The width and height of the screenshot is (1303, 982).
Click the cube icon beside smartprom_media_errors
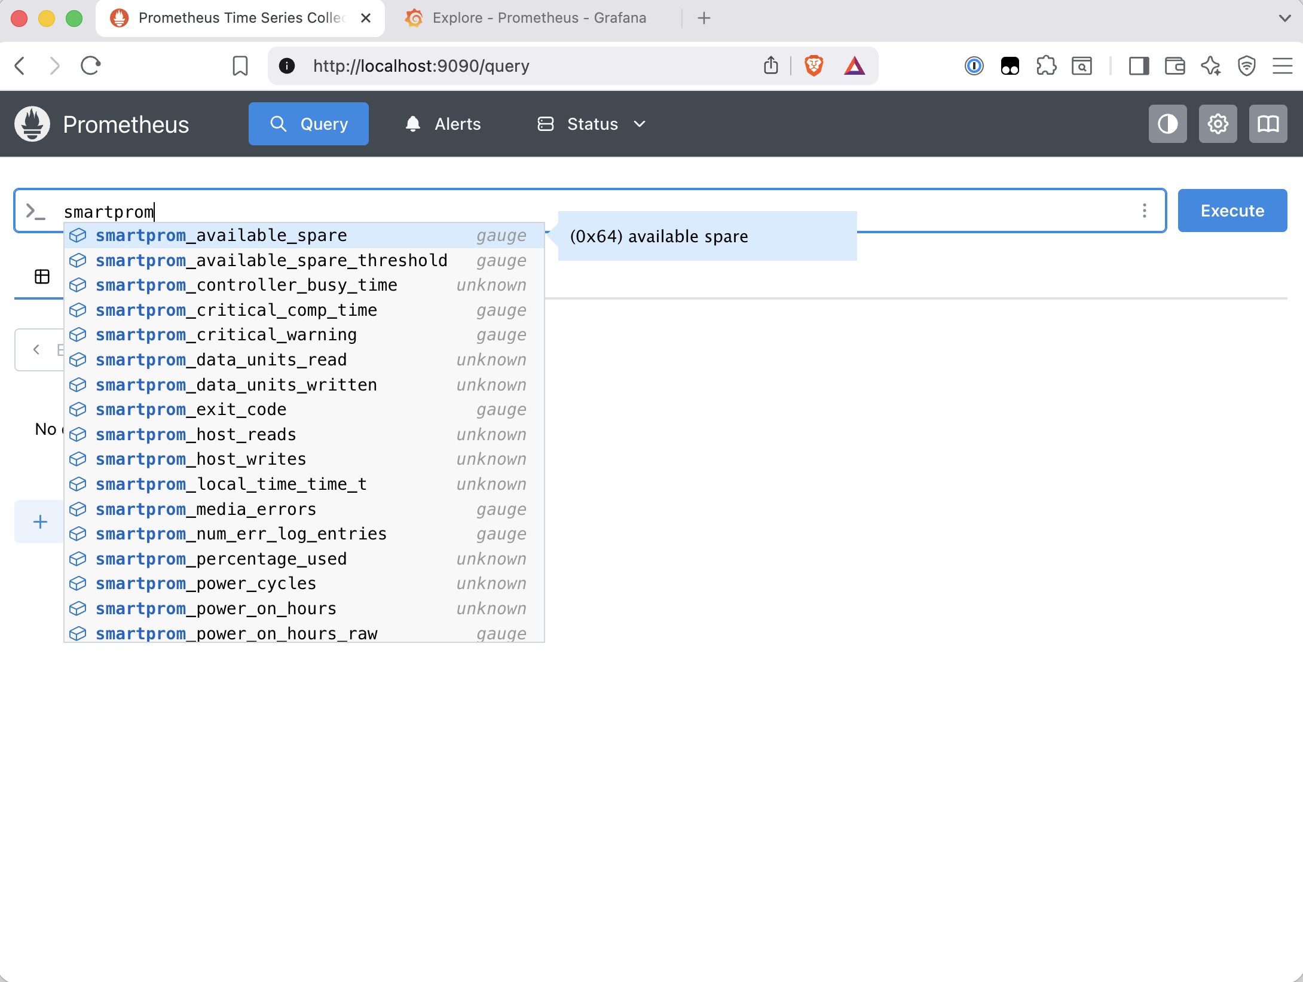coord(78,510)
